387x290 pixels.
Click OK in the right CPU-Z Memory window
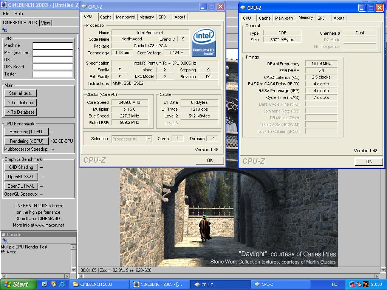click(x=369, y=161)
